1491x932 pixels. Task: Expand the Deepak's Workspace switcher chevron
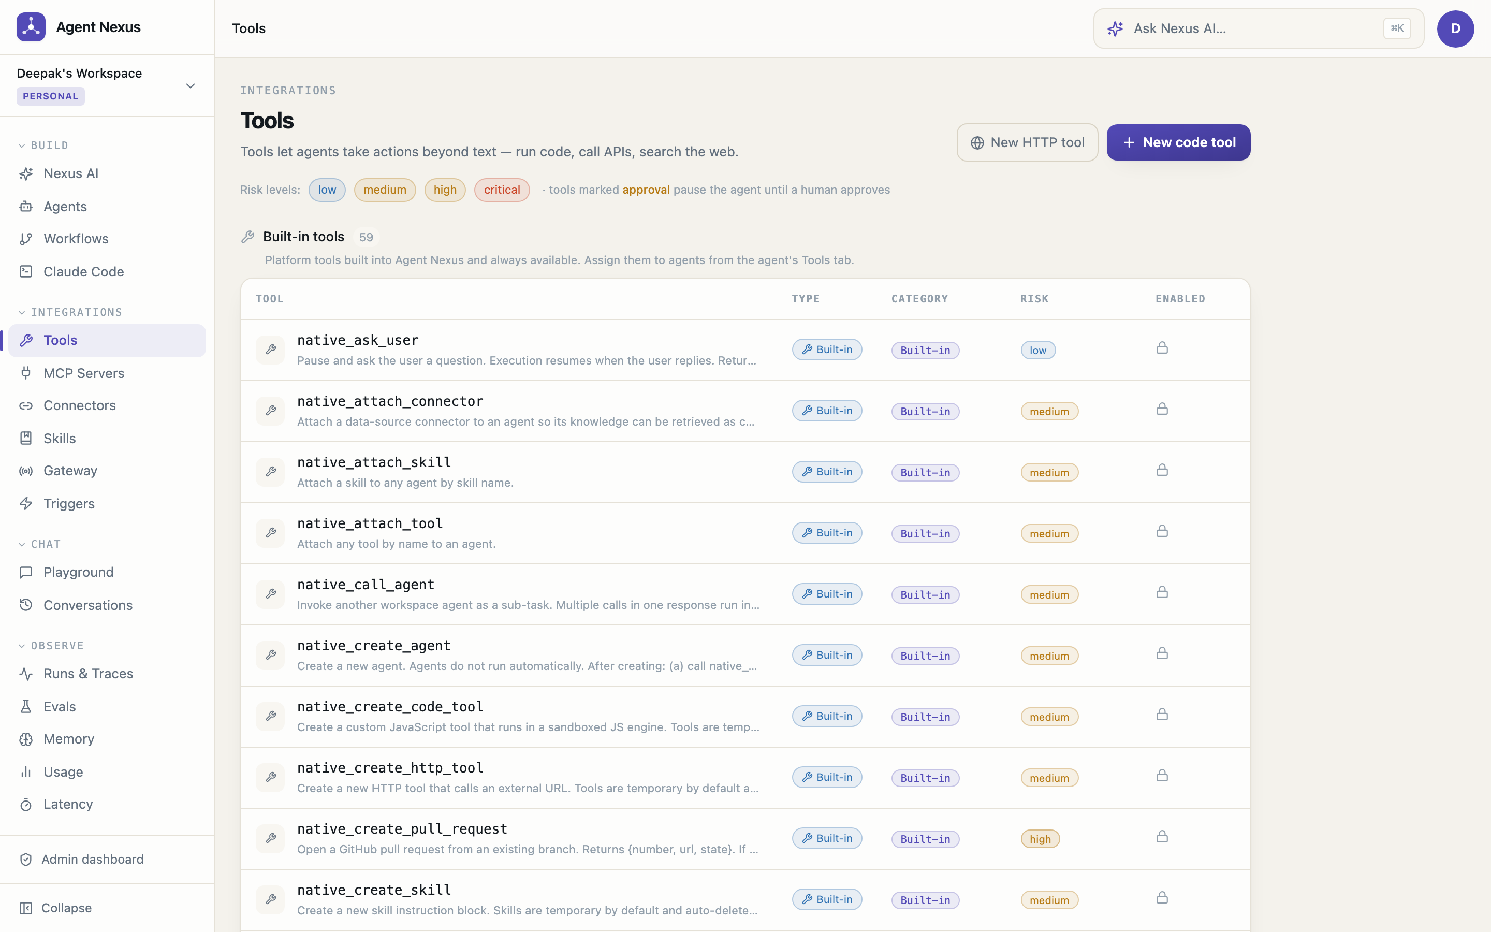pos(191,85)
